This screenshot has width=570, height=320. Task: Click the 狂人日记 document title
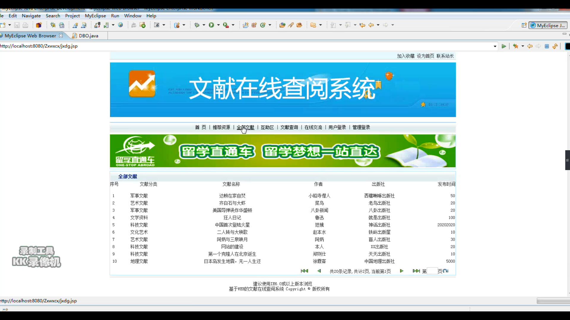point(232,218)
